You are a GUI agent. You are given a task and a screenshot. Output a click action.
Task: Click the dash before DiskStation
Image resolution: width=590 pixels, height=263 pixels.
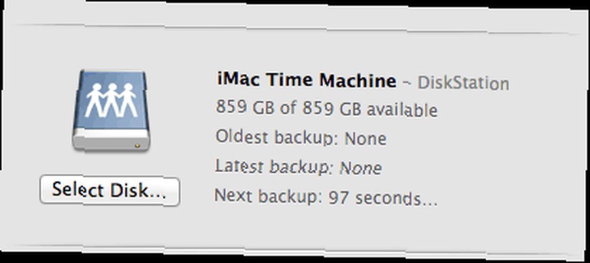pyautogui.click(x=407, y=83)
